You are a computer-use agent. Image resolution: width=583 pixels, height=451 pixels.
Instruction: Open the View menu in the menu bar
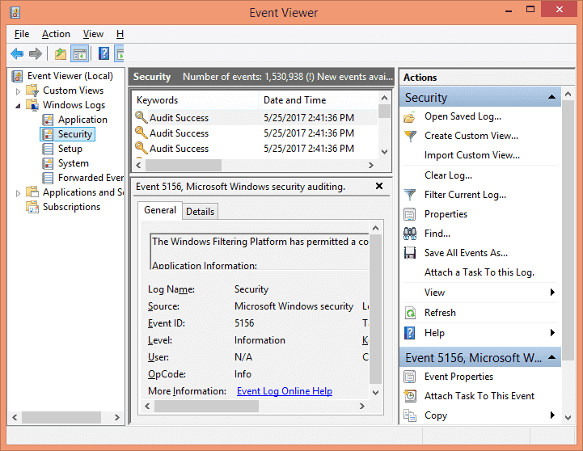pos(93,34)
